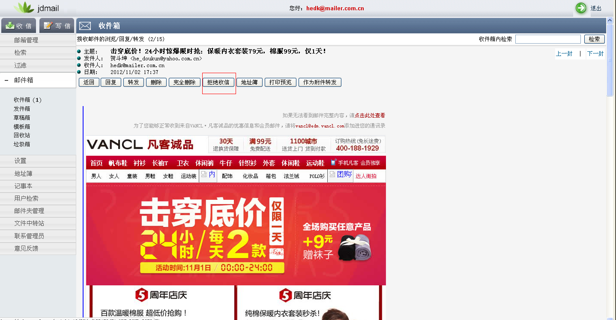The height and width of the screenshot is (320, 616).
Task: Click 帆布鞋 in the VANCL nav
Action: (x=118, y=163)
